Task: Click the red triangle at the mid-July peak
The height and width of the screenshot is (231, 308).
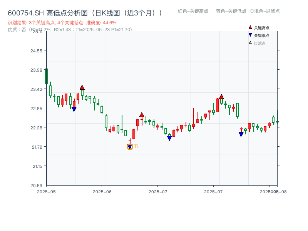Action: pos(221,97)
